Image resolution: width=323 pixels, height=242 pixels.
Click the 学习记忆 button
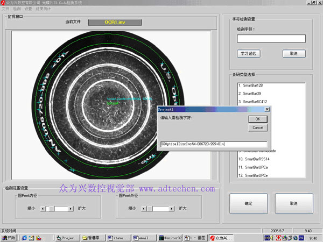coord(248,54)
